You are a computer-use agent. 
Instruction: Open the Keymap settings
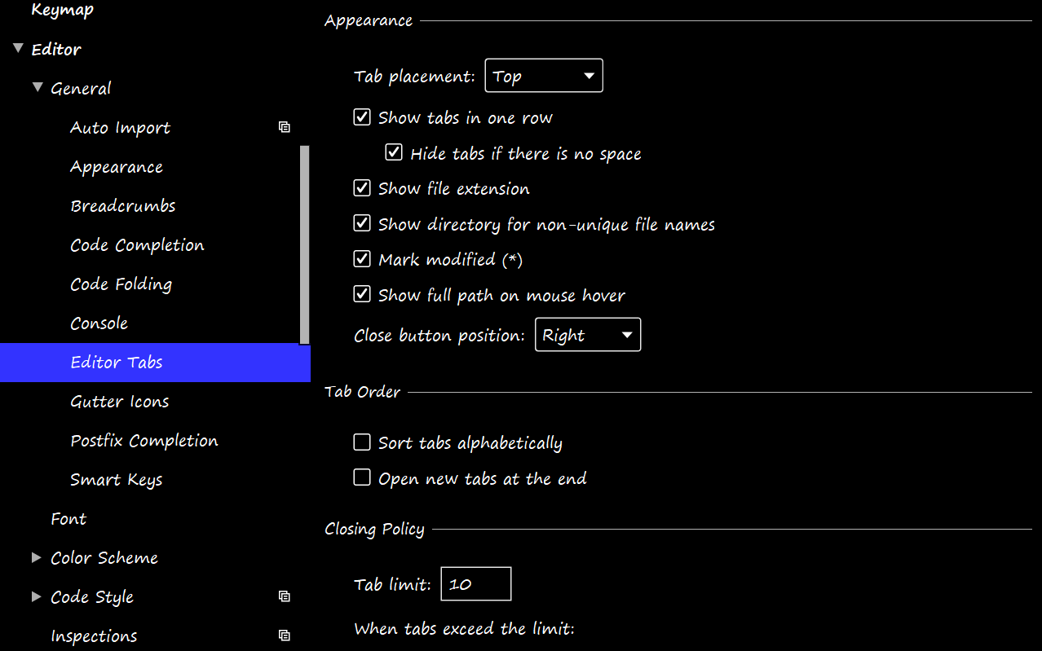(62, 10)
